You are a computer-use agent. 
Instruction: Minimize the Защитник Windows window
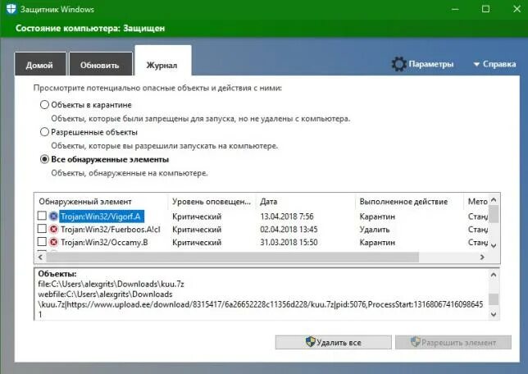tap(455, 9)
